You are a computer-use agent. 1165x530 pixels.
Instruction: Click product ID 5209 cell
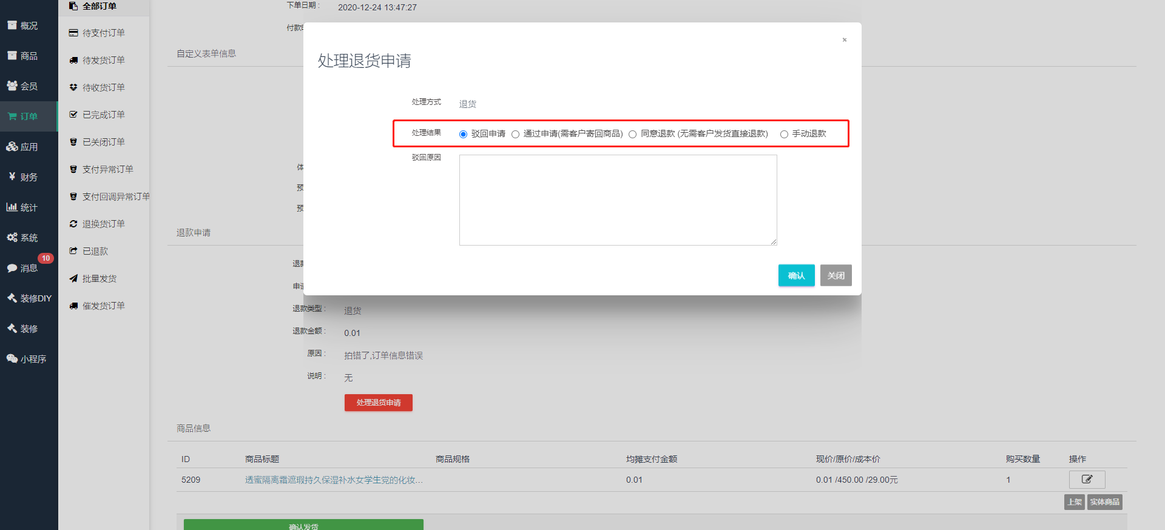pos(191,480)
